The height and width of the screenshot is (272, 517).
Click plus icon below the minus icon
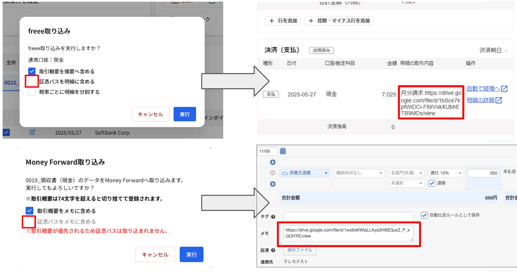[273, 184]
